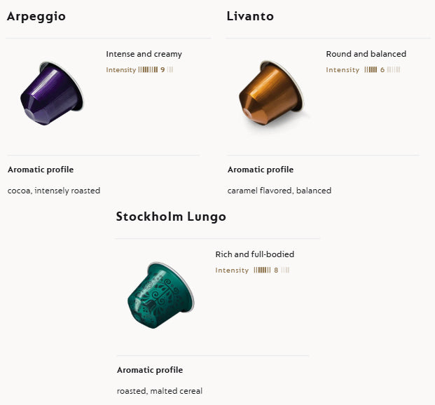Click the Arpeggio intensity 9 bar
The height and width of the screenshot is (405, 435).
(156, 70)
